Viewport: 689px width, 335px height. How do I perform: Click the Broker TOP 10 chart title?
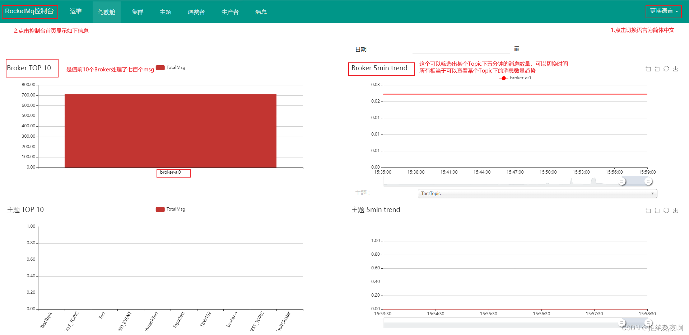[29, 68]
